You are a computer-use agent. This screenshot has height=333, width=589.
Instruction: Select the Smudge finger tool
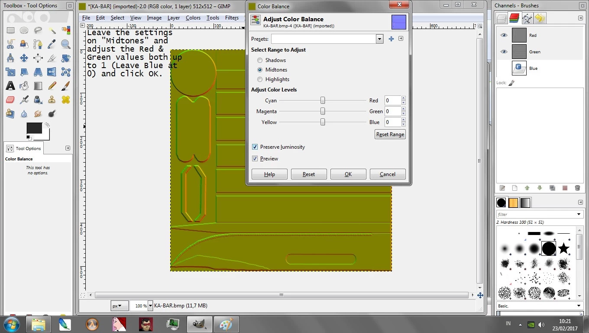point(38,114)
